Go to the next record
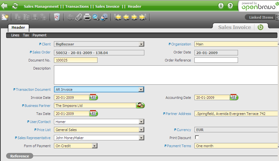The width and height of the screenshot is (279, 161). tap(134, 17)
